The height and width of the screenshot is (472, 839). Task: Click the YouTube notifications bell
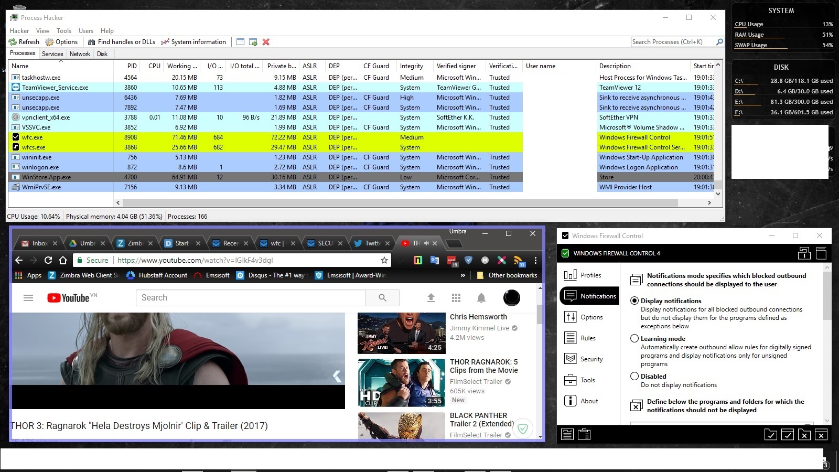pos(481,298)
